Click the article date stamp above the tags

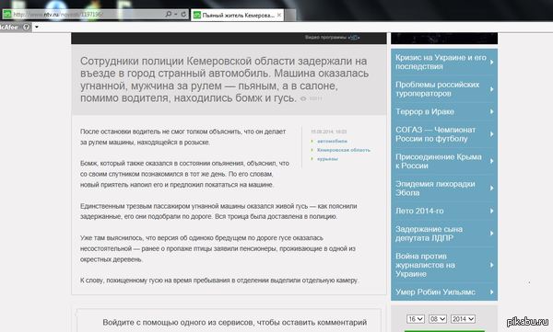[x=329, y=132]
